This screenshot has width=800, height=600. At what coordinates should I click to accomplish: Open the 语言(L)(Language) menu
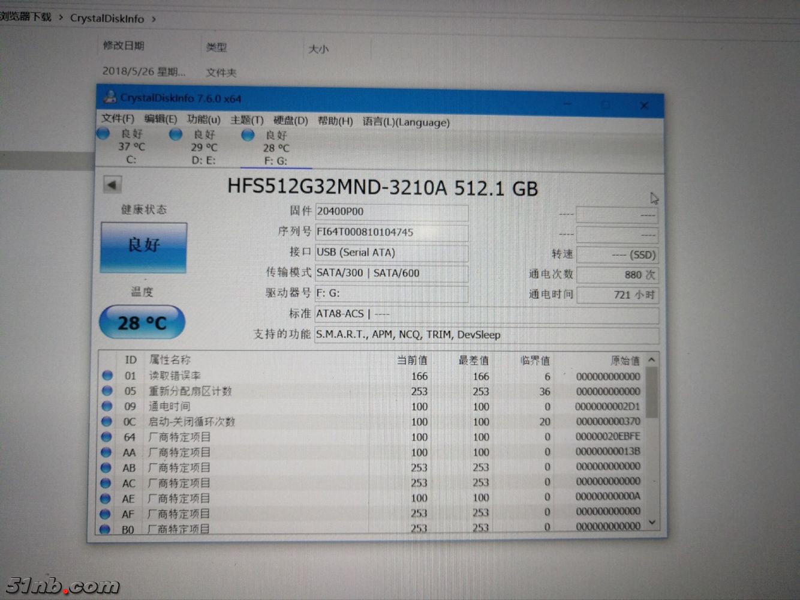(405, 122)
